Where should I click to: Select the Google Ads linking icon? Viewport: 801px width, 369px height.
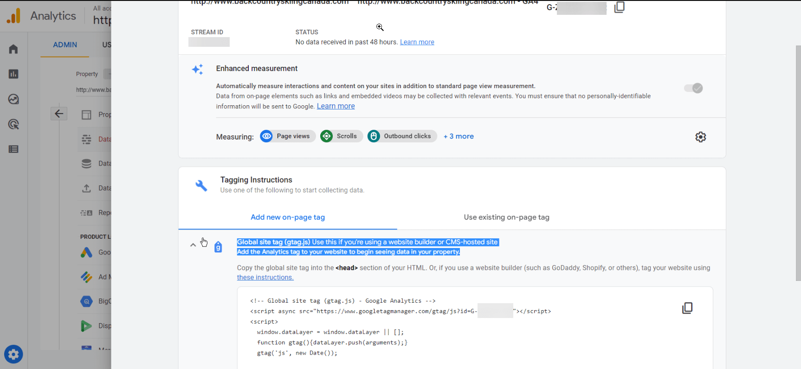(87, 252)
